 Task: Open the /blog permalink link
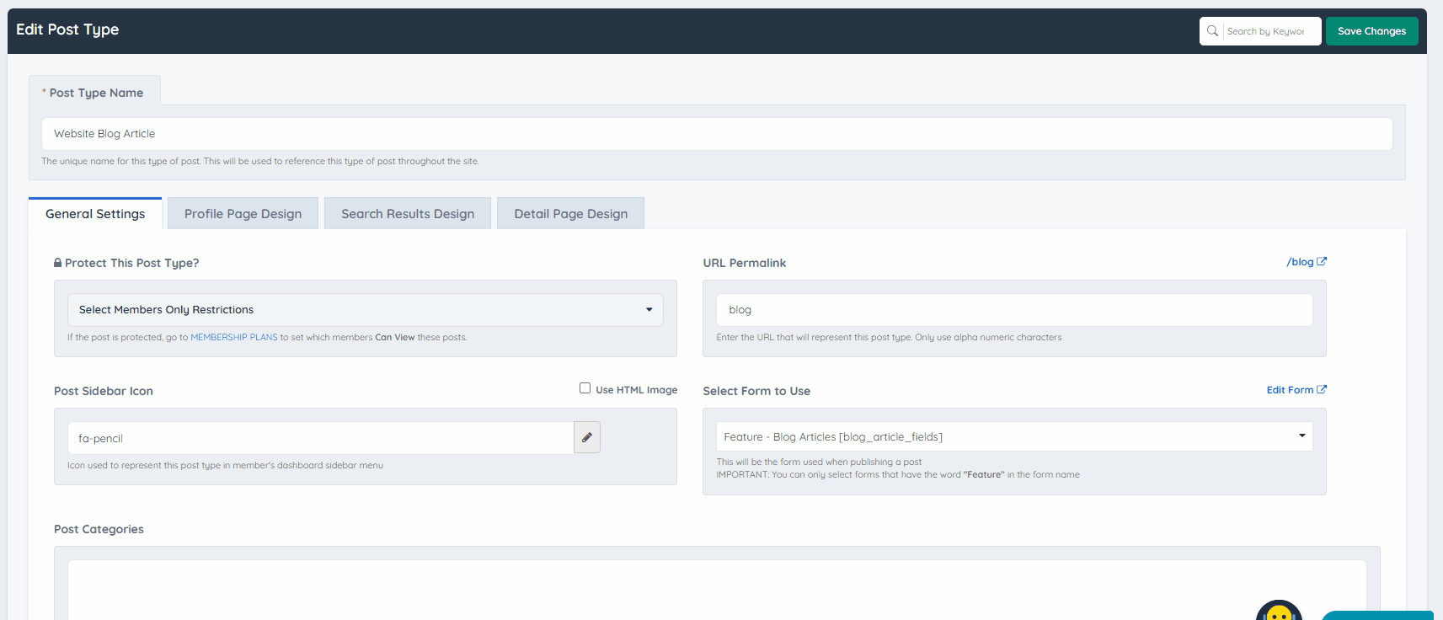coord(1307,262)
